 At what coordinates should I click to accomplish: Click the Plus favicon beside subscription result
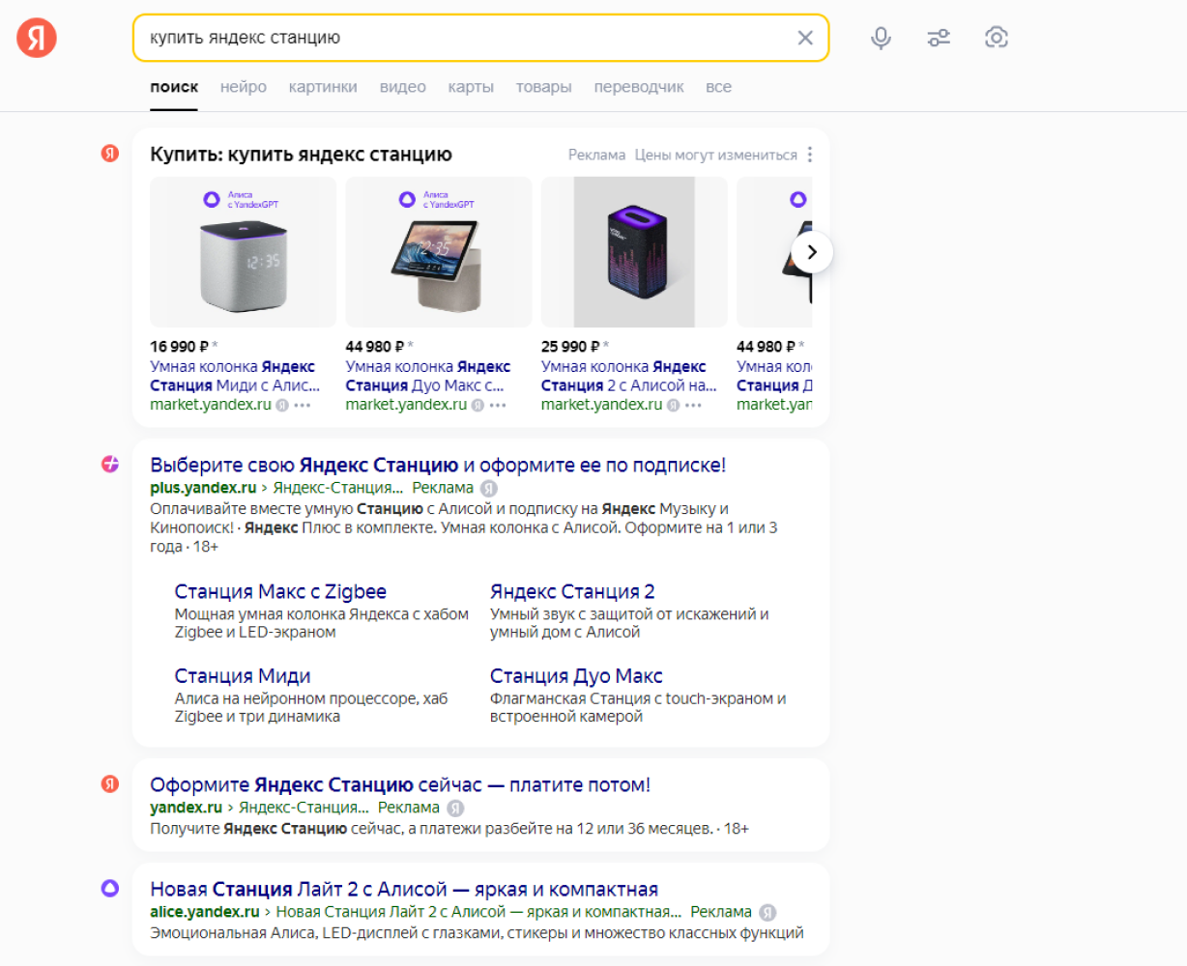click(x=110, y=465)
